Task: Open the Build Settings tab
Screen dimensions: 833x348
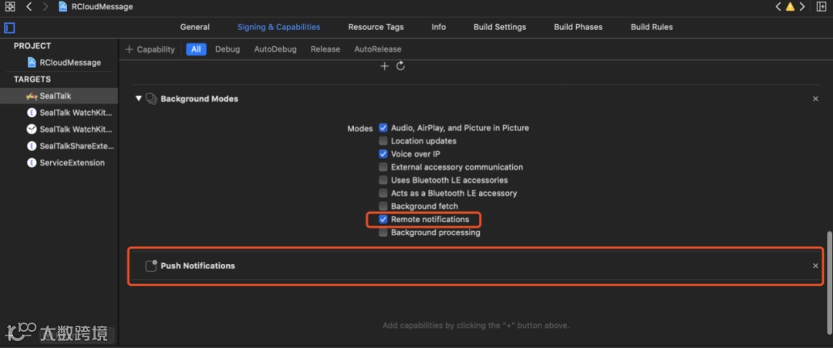Action: [x=500, y=27]
